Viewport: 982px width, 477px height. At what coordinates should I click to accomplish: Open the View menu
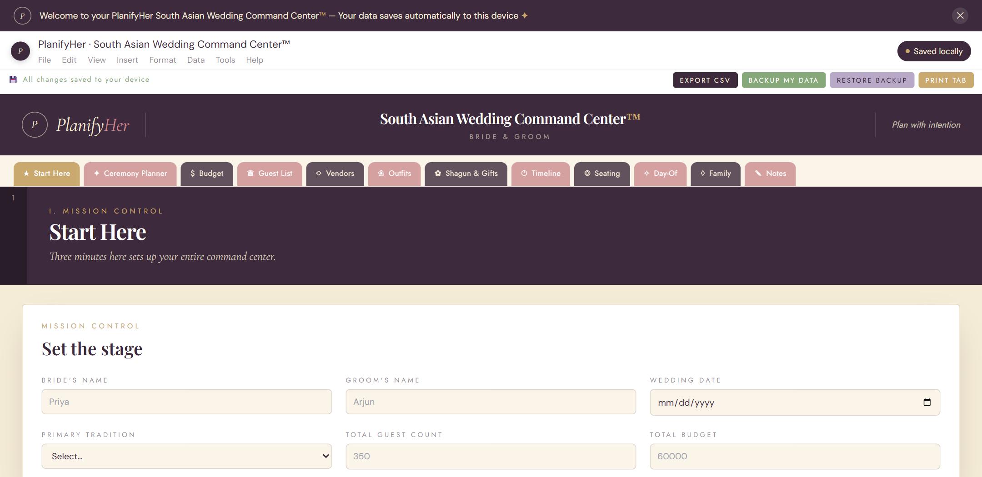pos(97,60)
